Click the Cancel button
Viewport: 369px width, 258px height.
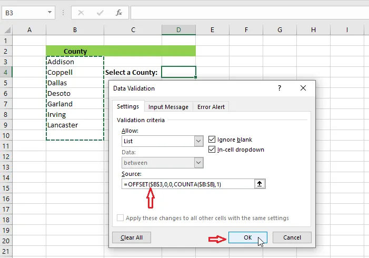pos(292,237)
